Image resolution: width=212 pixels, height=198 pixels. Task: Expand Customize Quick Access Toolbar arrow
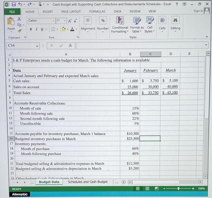click(x=48, y=5)
